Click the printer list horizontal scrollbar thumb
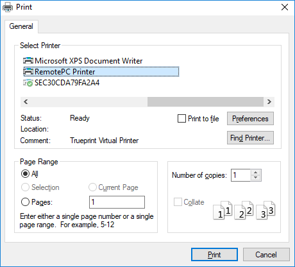This screenshot has width=295, height=267. pos(205,101)
